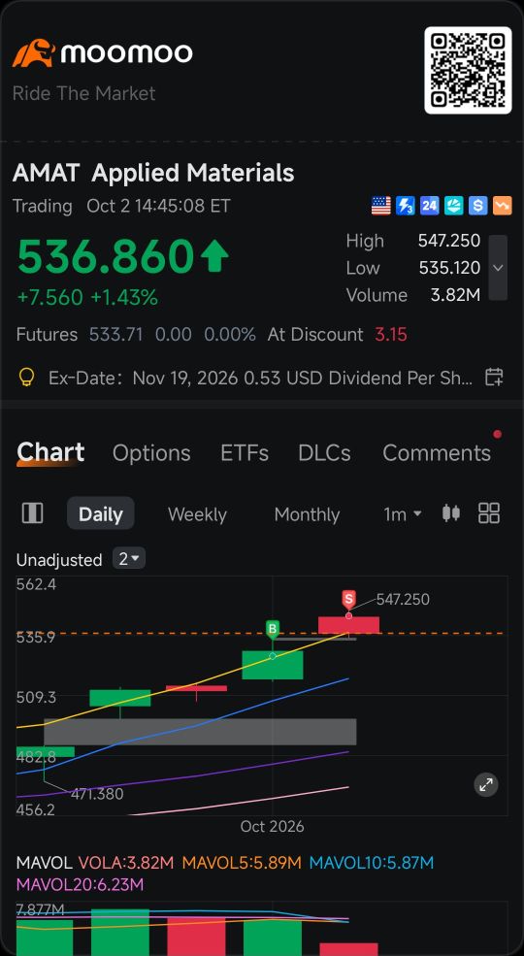The image size is (524, 956).
Task: Tap the MAVOL indicator label
Action: (x=44, y=863)
